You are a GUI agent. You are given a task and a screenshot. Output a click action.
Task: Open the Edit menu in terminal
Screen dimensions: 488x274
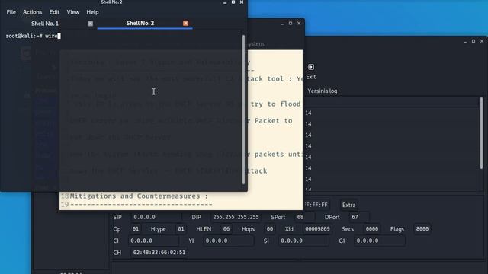[54, 12]
